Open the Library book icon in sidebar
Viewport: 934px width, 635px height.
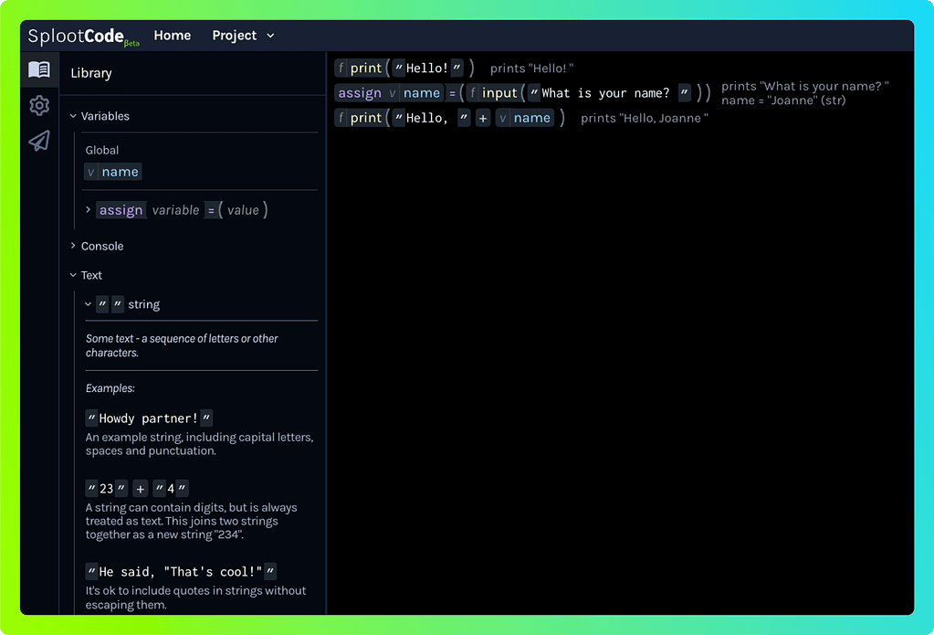coord(38,70)
